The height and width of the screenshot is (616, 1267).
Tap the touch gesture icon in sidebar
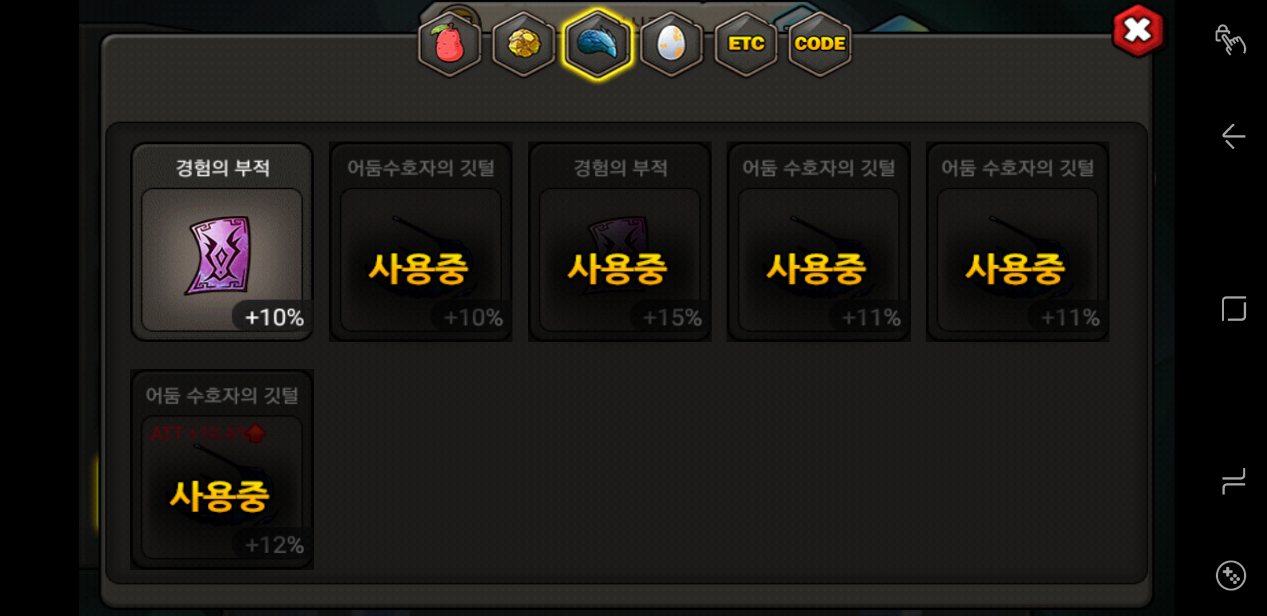click(x=1230, y=40)
